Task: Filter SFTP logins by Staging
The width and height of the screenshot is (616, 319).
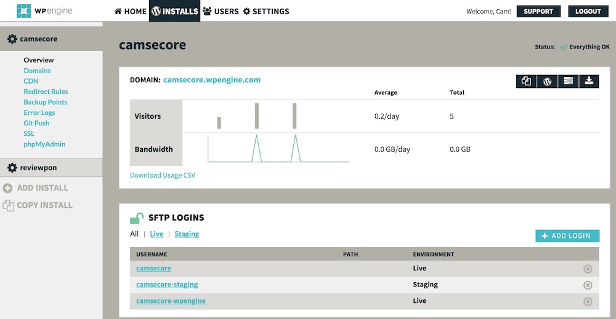Action: tap(187, 234)
